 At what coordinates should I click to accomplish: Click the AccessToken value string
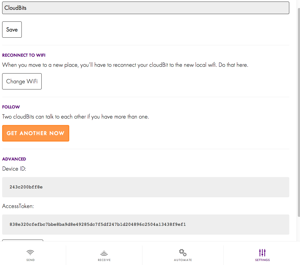pyautogui.click(x=97, y=225)
